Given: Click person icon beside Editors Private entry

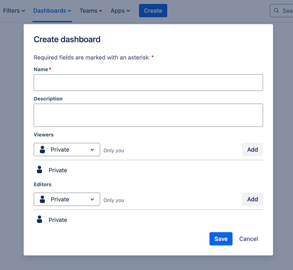Looking at the screenshot, I should (39, 220).
